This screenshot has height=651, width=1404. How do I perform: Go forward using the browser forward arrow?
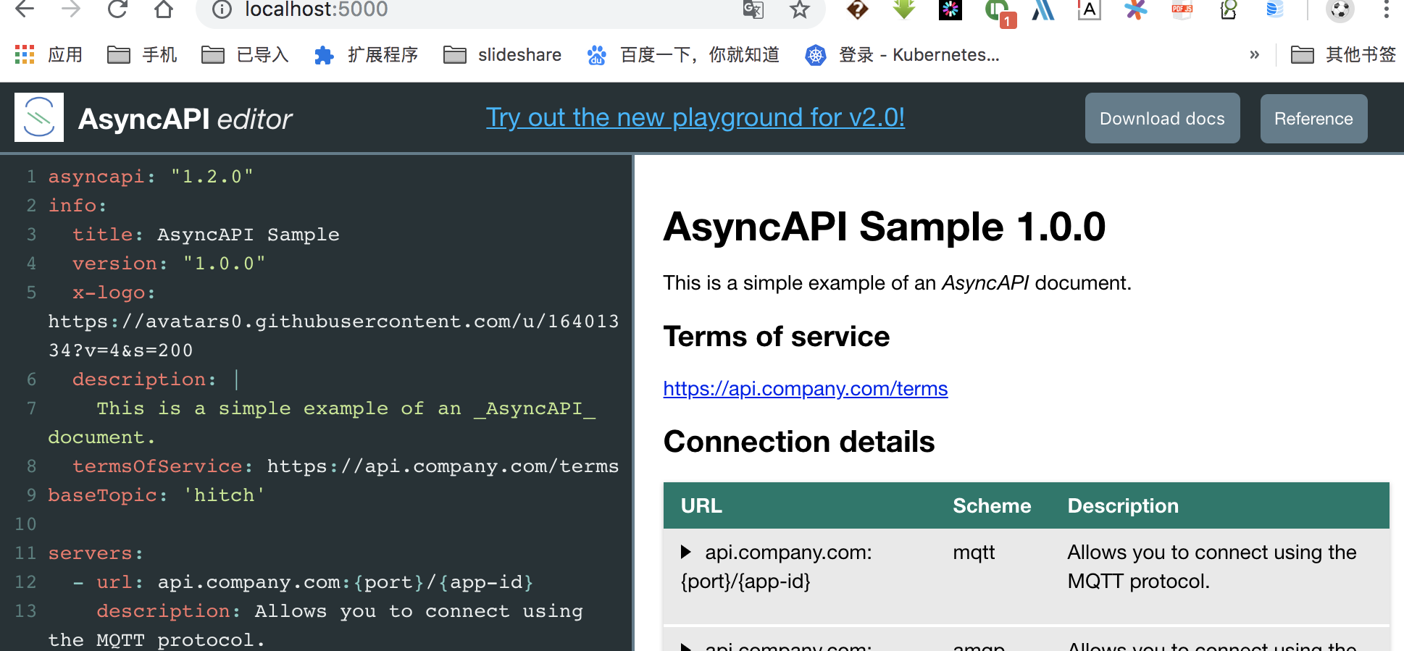click(x=71, y=9)
